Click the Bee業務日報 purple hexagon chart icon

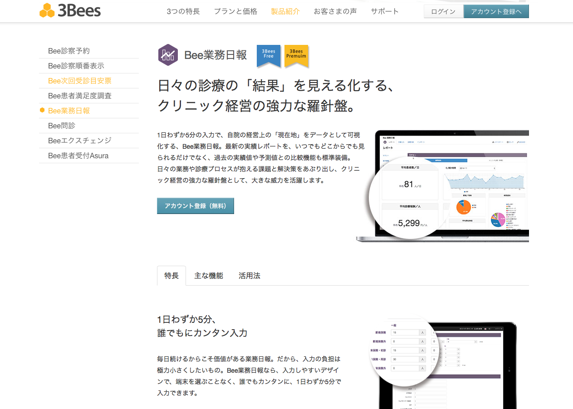(x=168, y=55)
